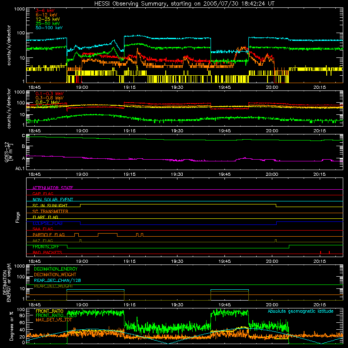
Task: Click the SC_TRANSMITTER flag label
Action: click(50, 211)
